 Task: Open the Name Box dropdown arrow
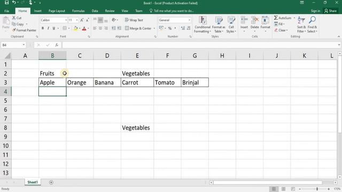pyautogui.click(x=24, y=45)
